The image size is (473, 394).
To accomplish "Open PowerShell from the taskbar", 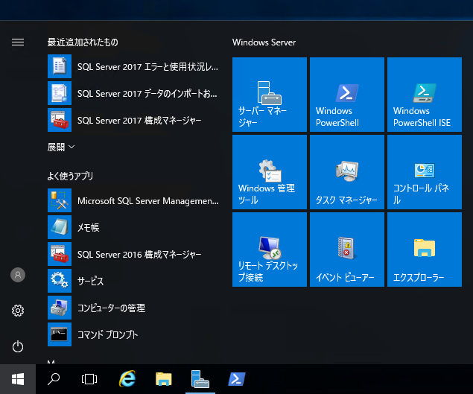I will [x=237, y=379].
